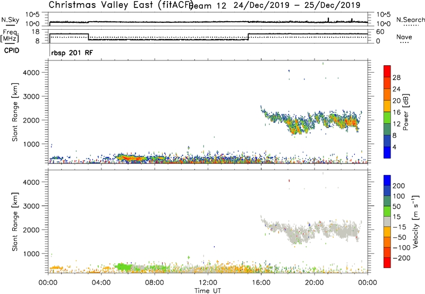The width and height of the screenshot is (425, 294).
Task: Pick the red top segment of power colorbar
Action: point(387,72)
